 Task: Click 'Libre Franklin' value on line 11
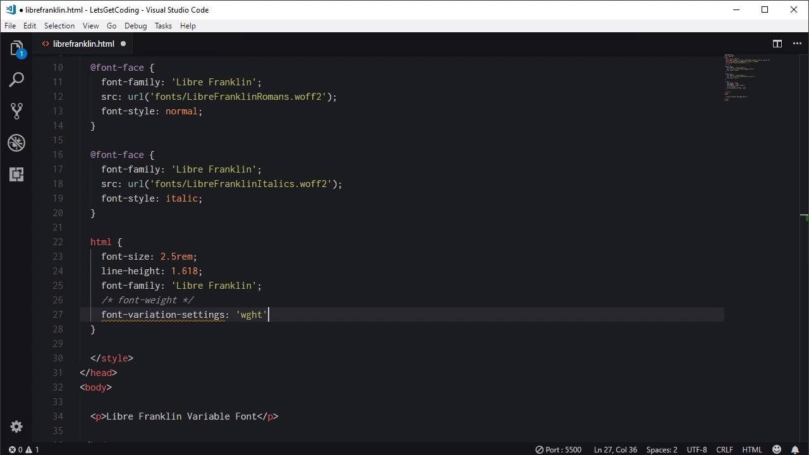pos(214,82)
